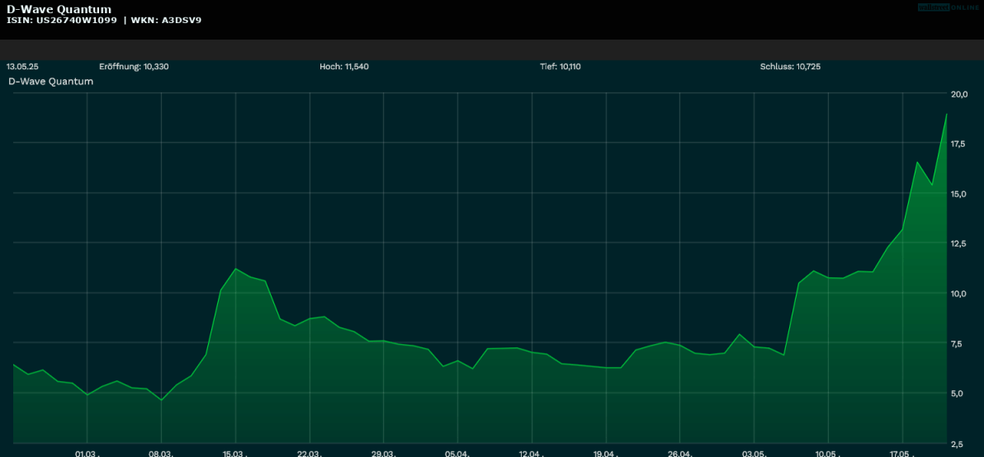Click the 10.05. date axis label
Viewport: 984px width, 457px height.
tap(828, 454)
